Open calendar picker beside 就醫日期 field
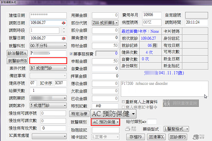 pos(64,38)
